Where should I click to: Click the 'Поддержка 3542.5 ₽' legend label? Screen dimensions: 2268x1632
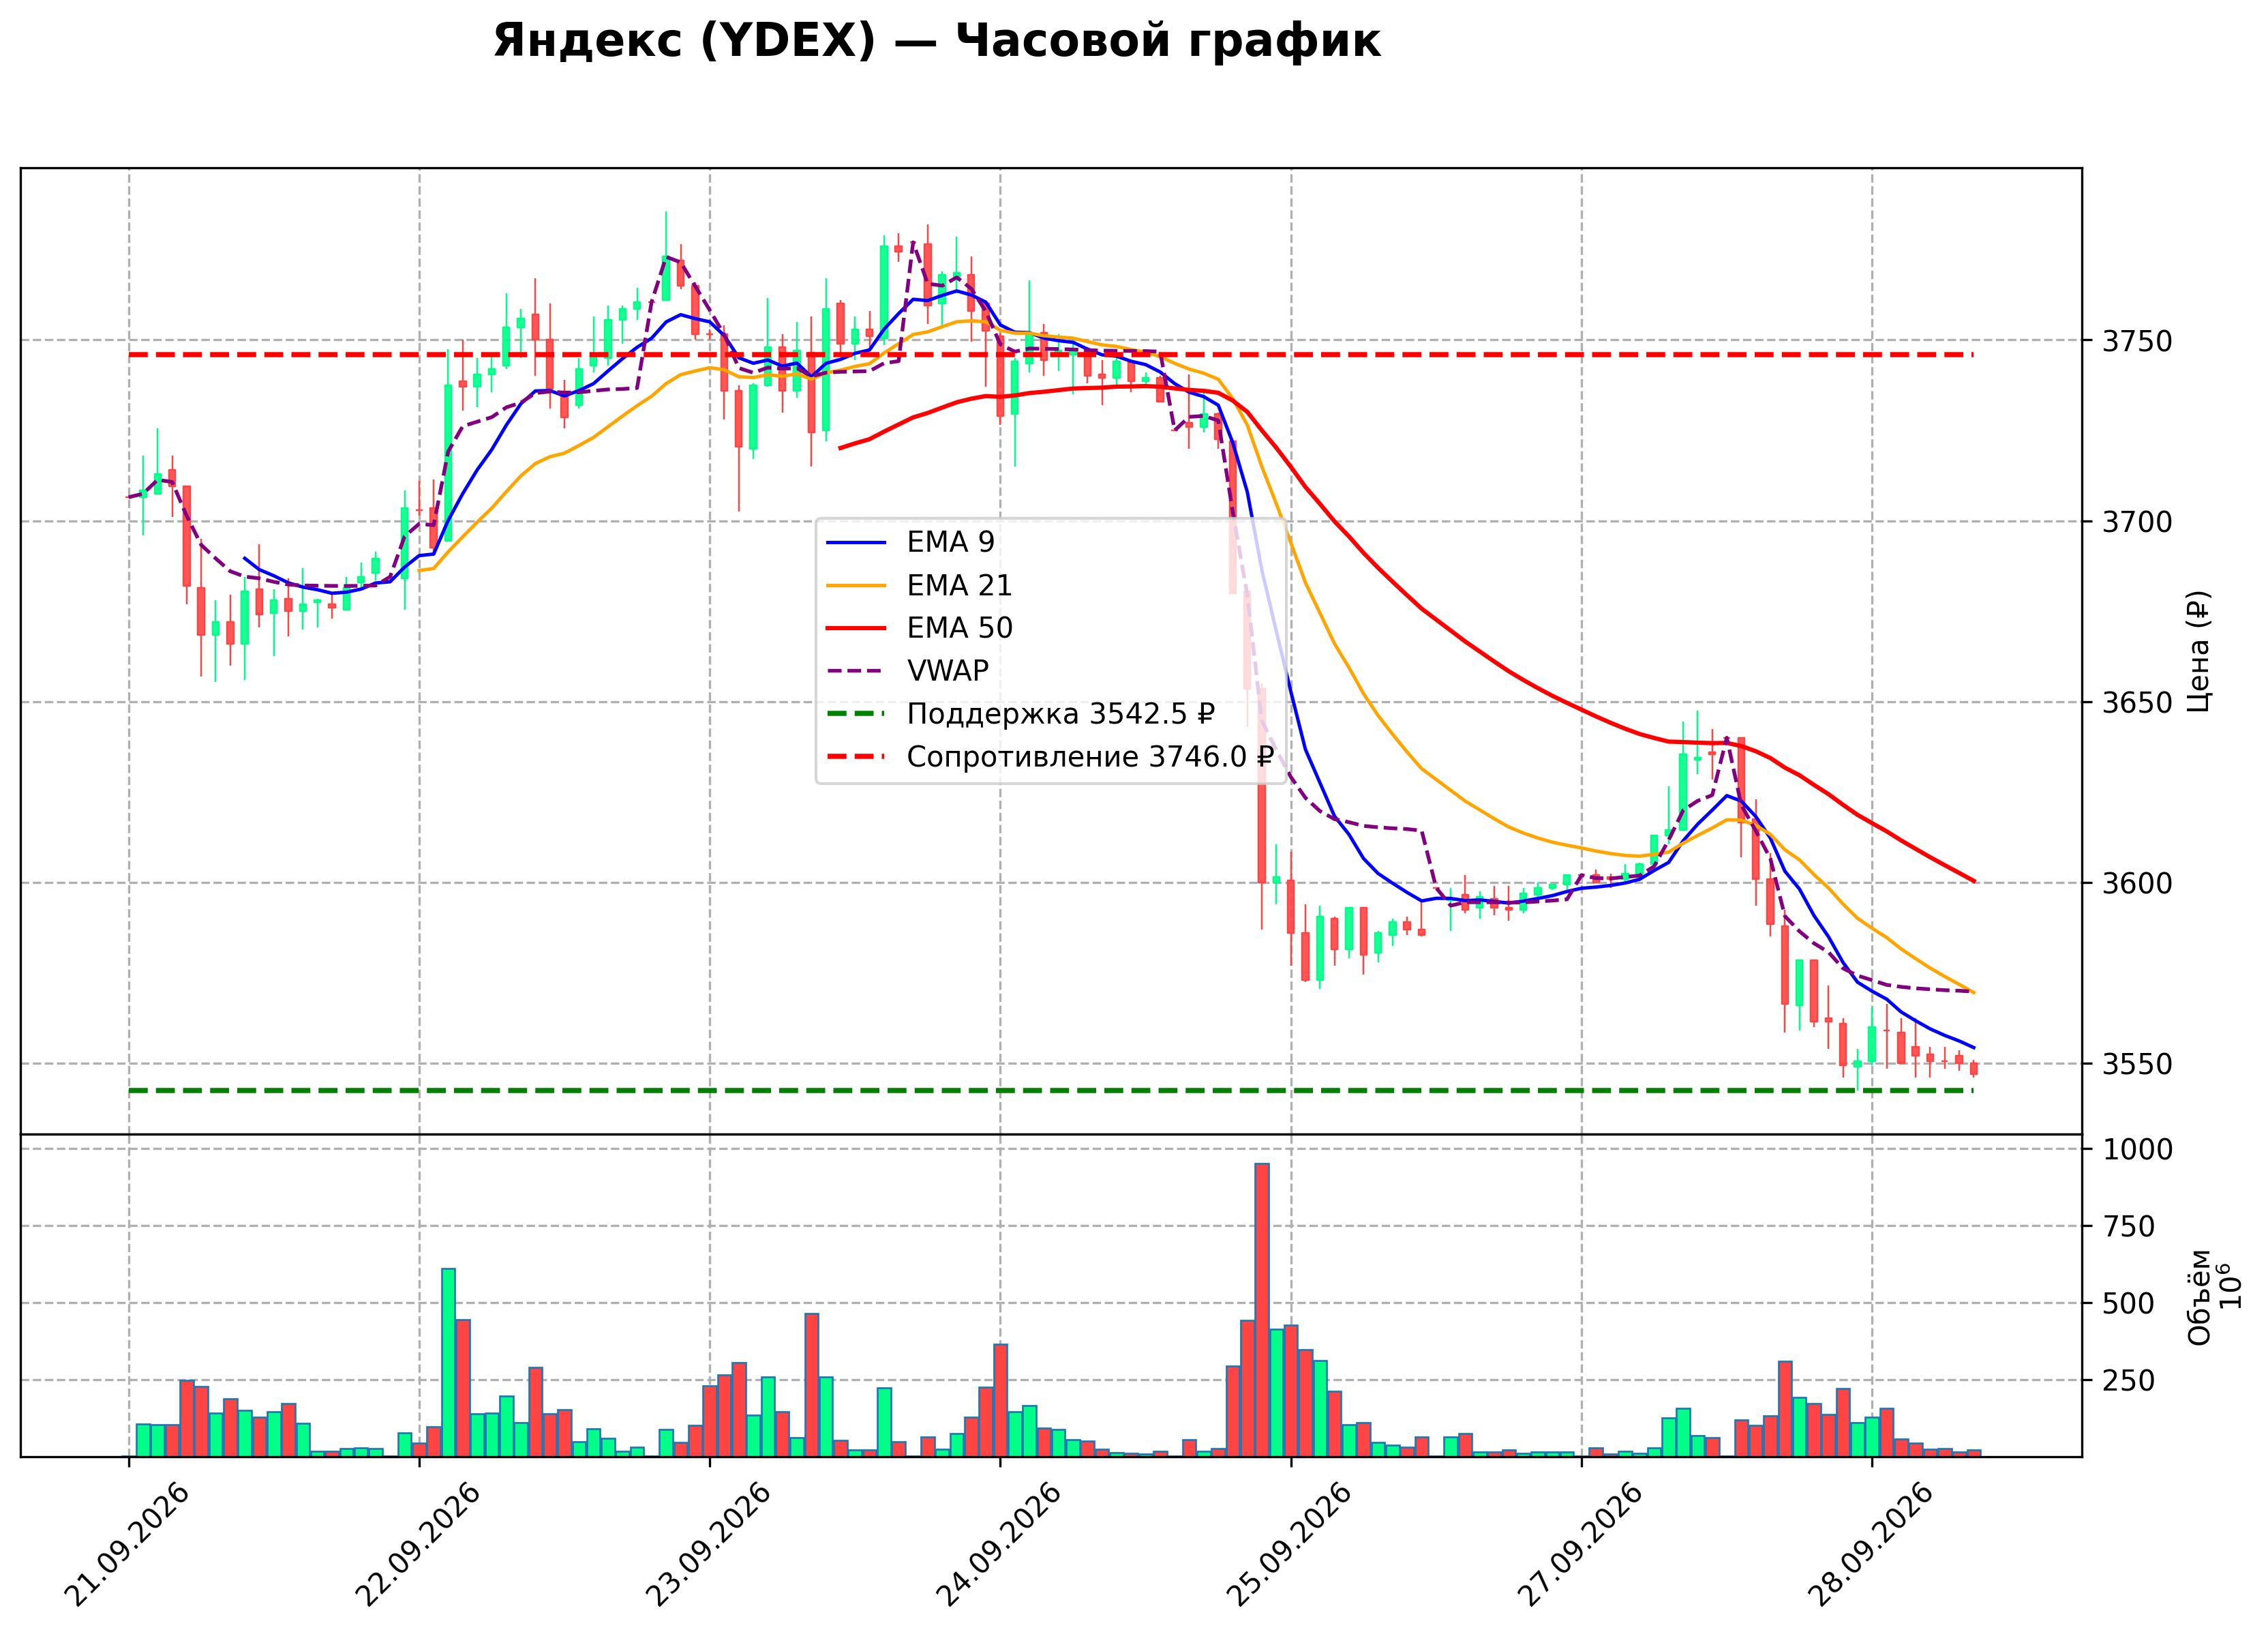click(x=1061, y=713)
